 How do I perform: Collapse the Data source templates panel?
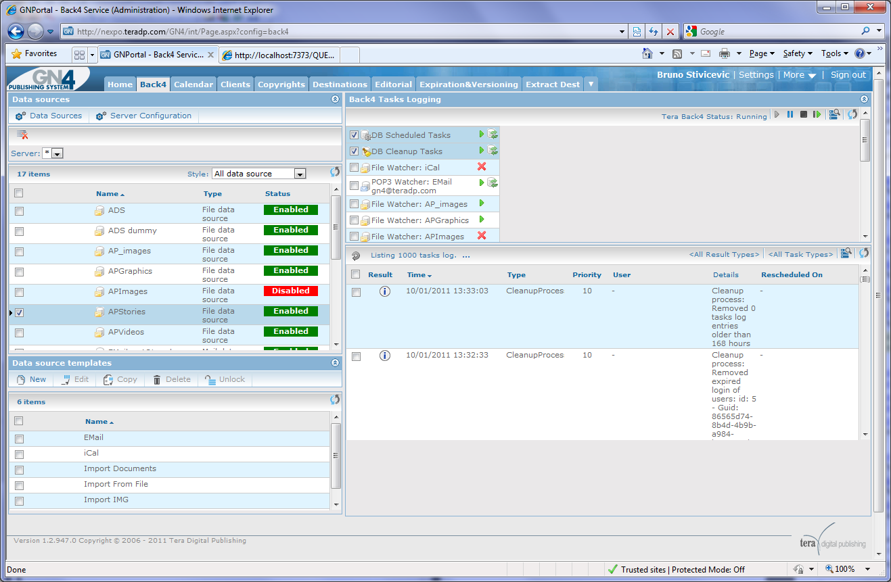[335, 363]
